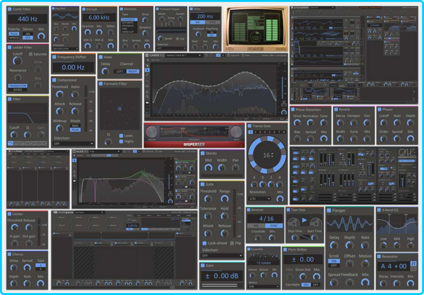Viewport: 424px width, 295px height.
Task: Open the Ensemble Motion dropdown
Action: point(263,287)
